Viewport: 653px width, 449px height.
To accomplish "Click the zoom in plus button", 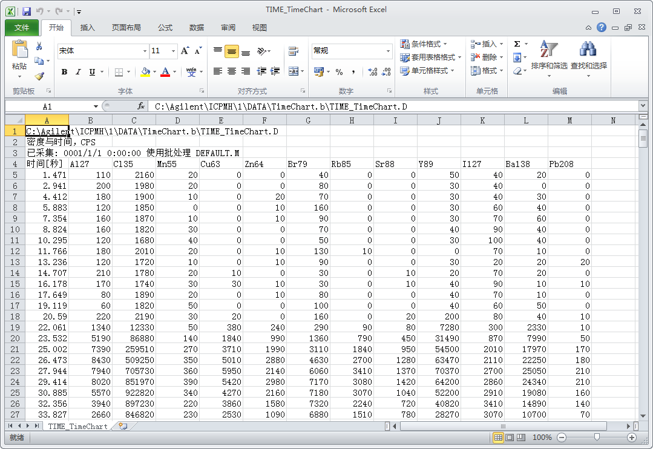I will point(632,438).
